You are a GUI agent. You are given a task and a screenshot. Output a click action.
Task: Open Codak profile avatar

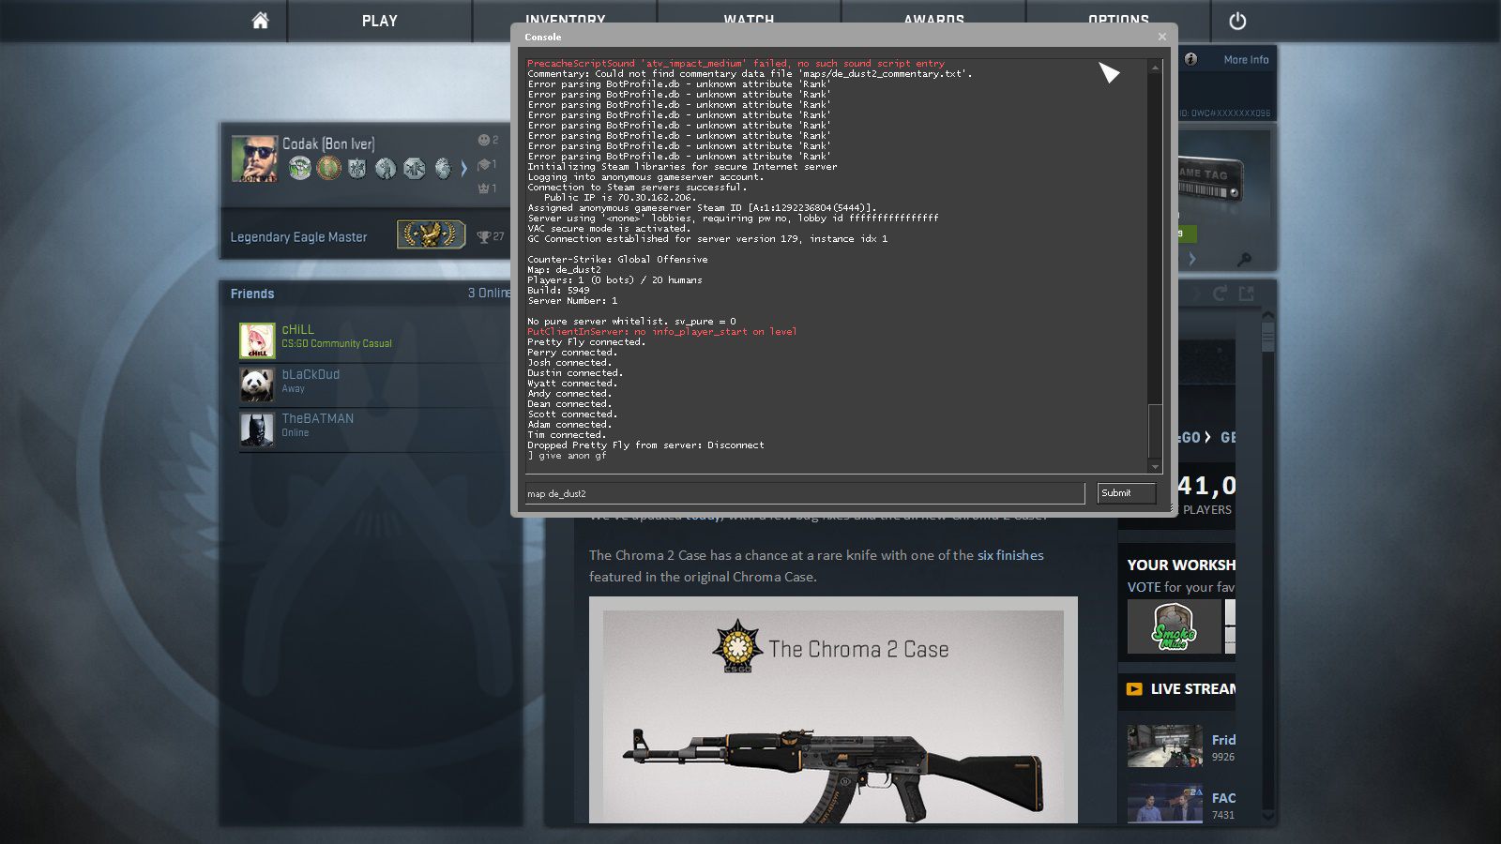254,158
